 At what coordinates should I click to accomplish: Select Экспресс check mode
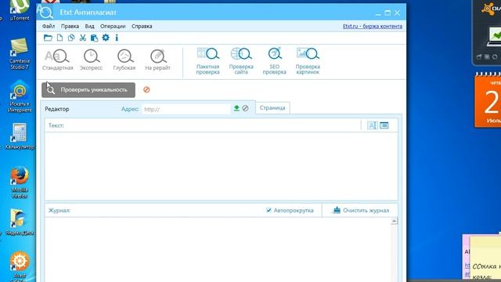click(x=92, y=60)
